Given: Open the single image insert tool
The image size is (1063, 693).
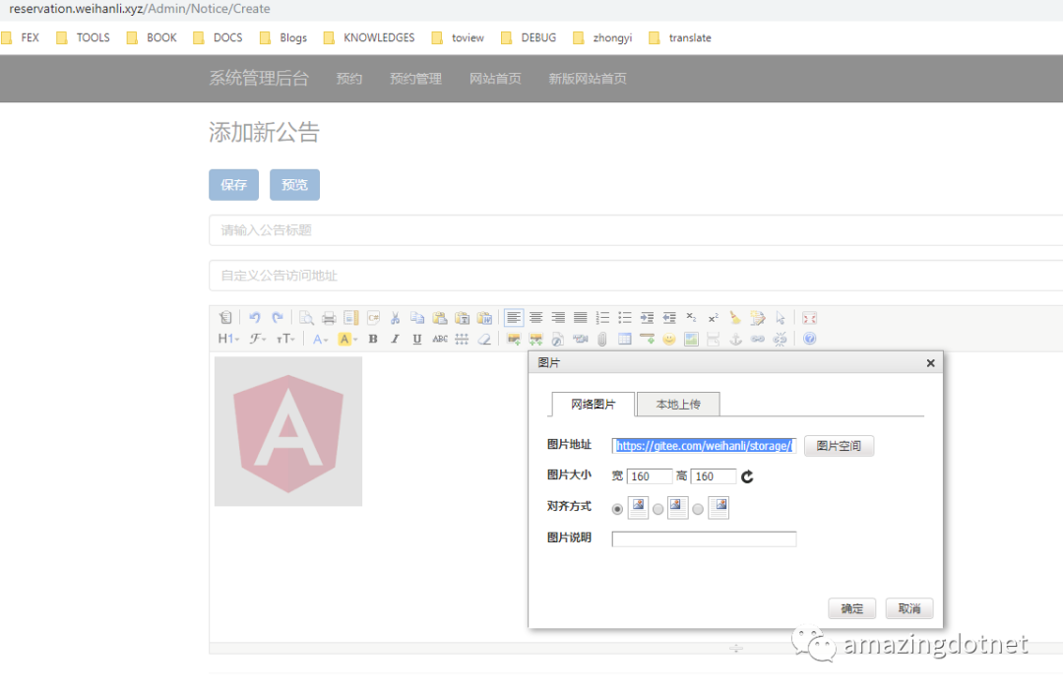Looking at the screenshot, I should pyautogui.click(x=513, y=339).
